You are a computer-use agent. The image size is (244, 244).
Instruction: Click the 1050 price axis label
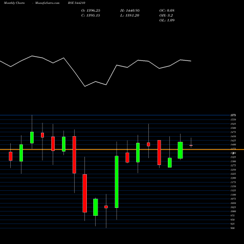pyautogui.click(x=233, y=203)
